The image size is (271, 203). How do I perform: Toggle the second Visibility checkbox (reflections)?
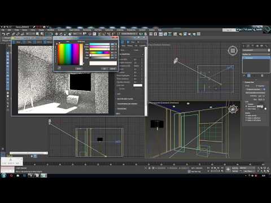[x=246, y=118]
